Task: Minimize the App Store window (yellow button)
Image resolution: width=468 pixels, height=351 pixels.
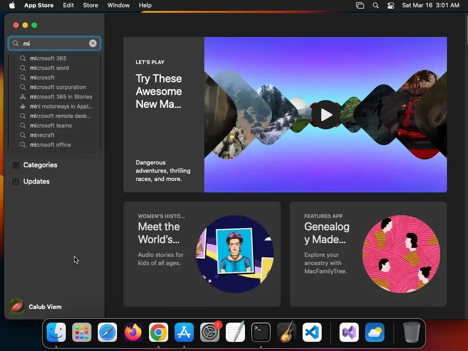Action: (25, 25)
